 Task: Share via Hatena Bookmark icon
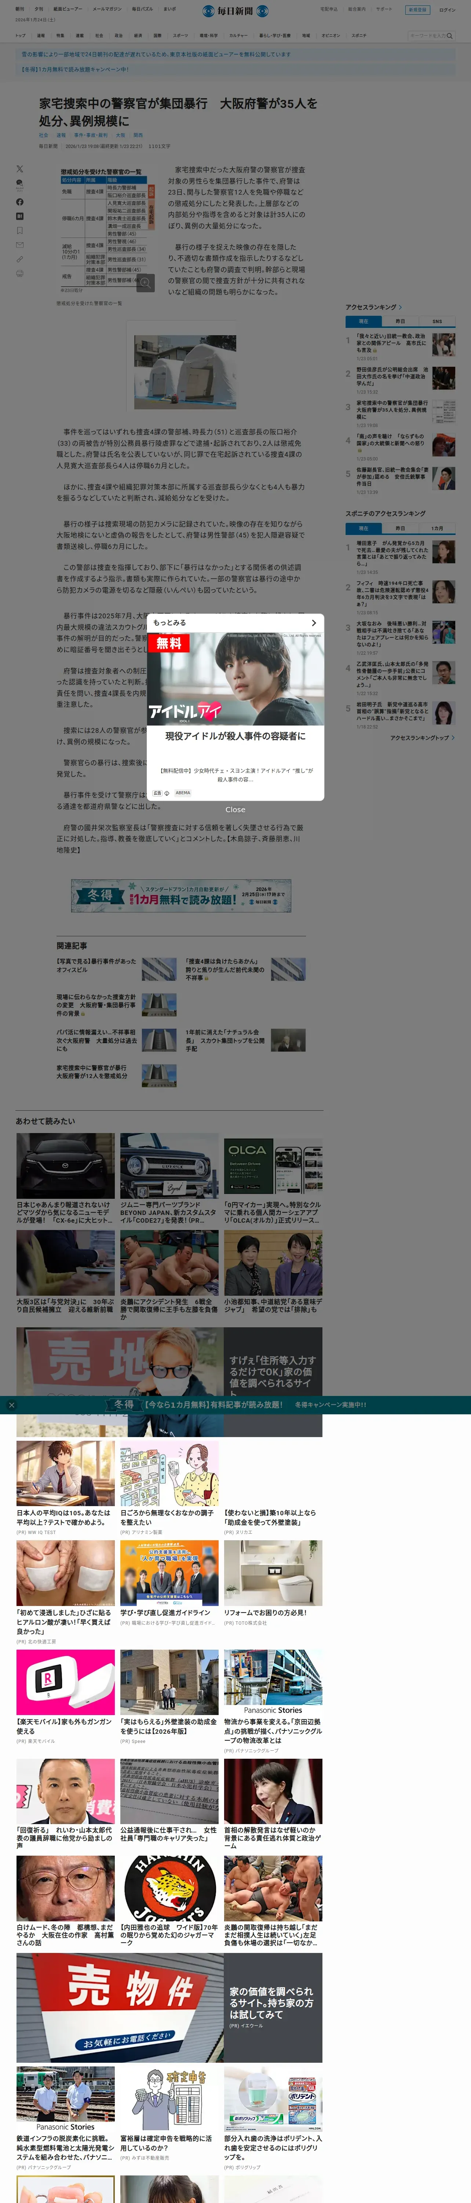pos(20,216)
